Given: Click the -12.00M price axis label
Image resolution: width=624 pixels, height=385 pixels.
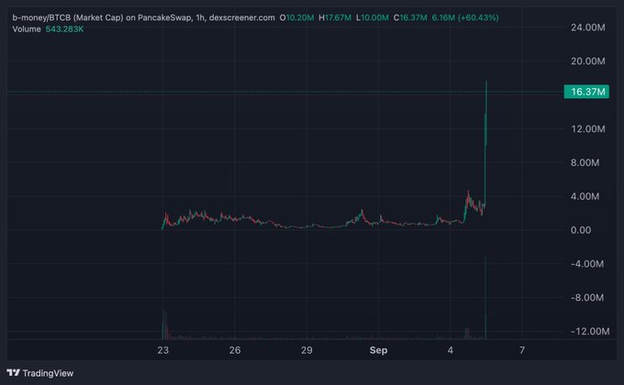Looking at the screenshot, I should 590,331.
